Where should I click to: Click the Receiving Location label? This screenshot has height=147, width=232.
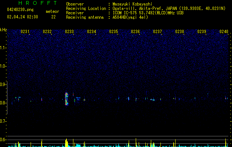click(86, 8)
